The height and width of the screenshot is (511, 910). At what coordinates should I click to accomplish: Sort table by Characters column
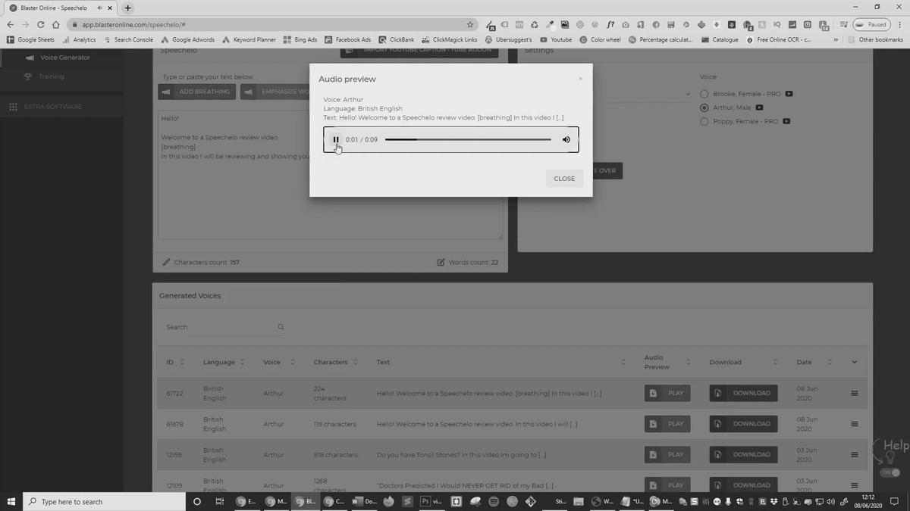pos(356,362)
